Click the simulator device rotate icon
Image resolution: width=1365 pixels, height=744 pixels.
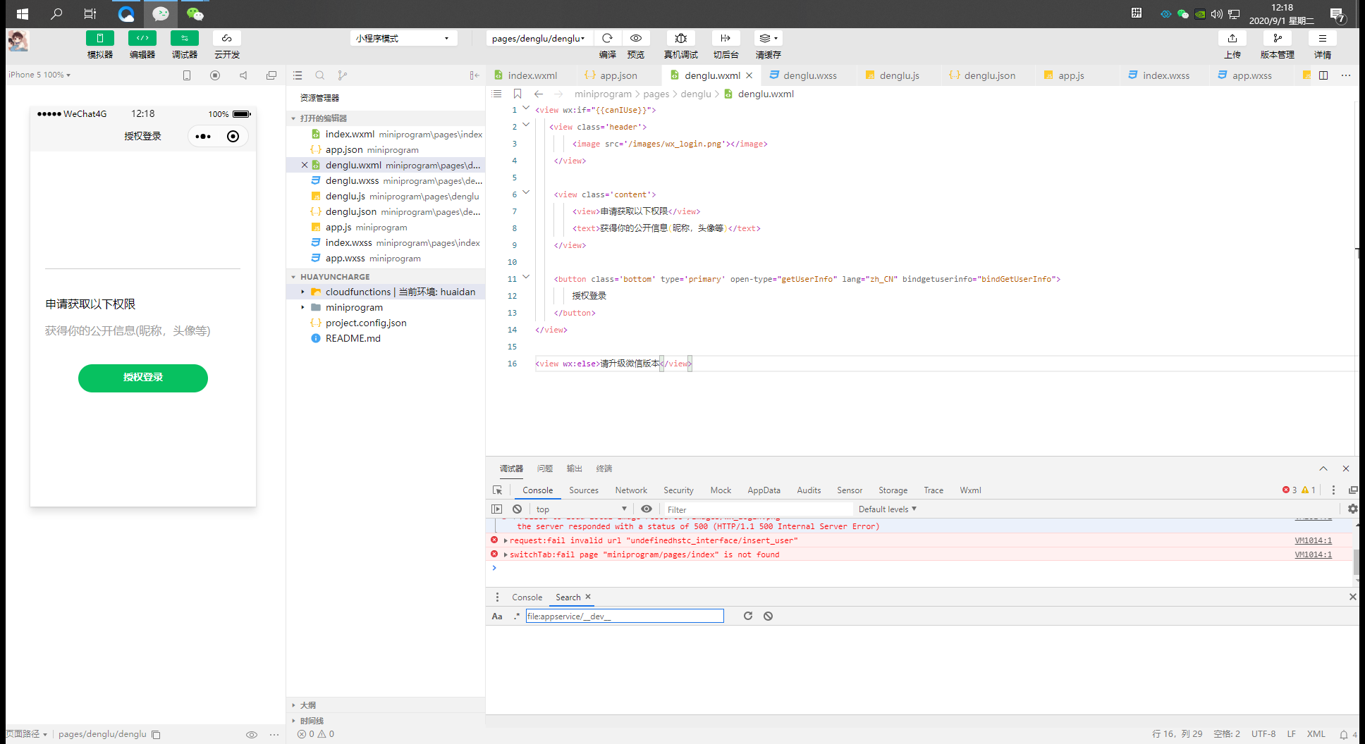pyautogui.click(x=187, y=75)
